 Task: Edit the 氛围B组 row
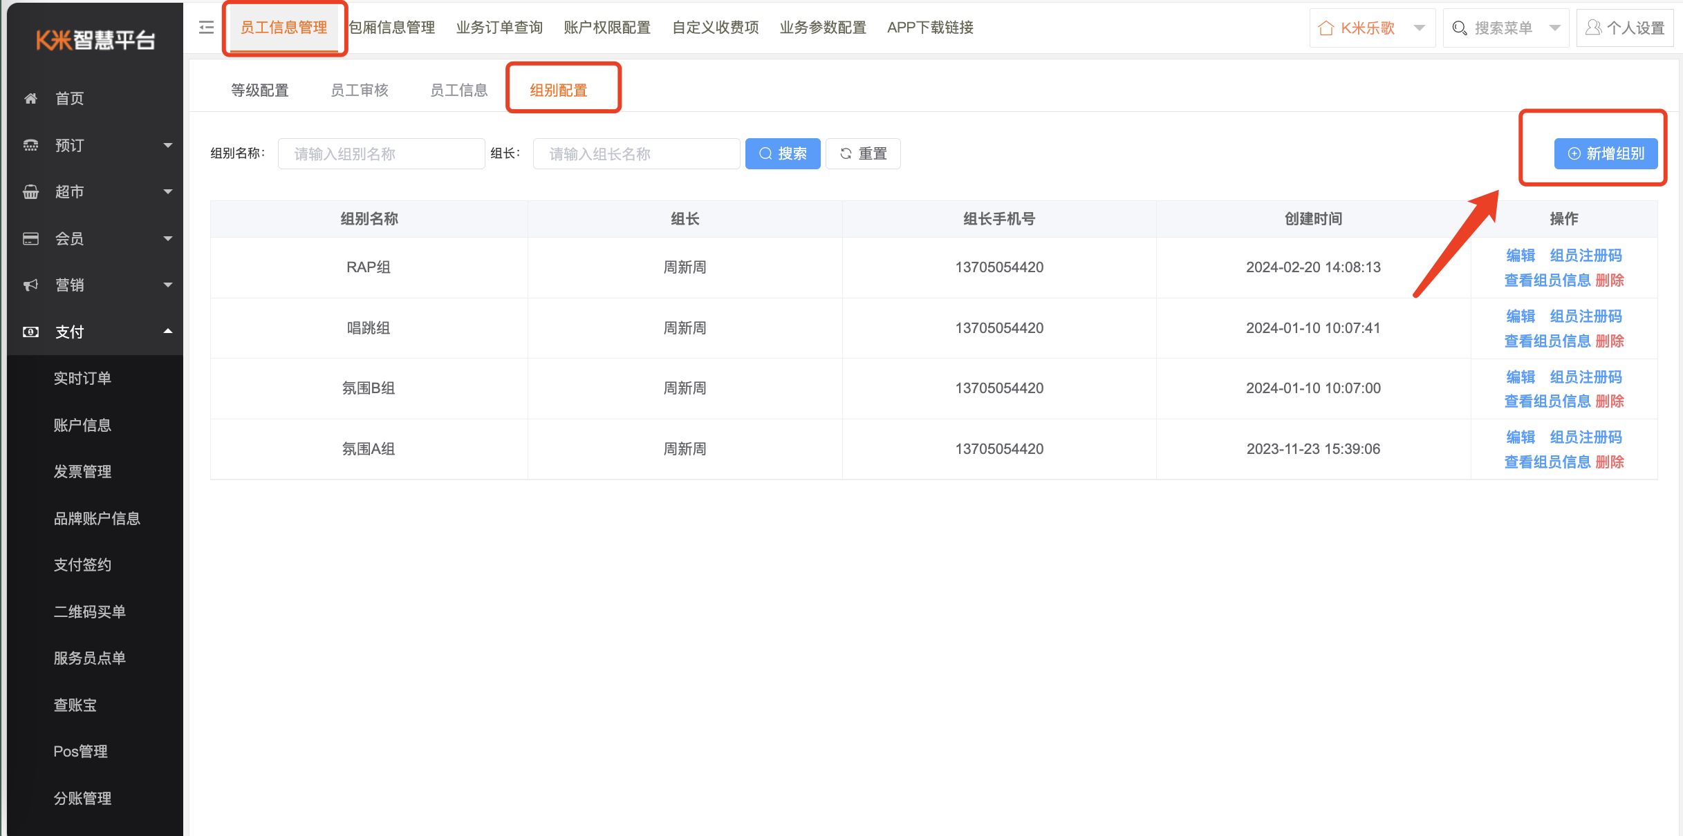point(1521,377)
